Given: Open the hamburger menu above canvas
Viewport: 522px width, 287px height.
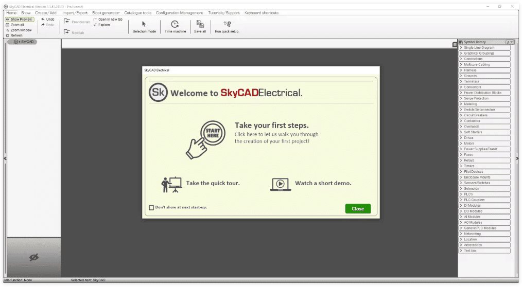Looking at the screenshot, I should point(455,45).
